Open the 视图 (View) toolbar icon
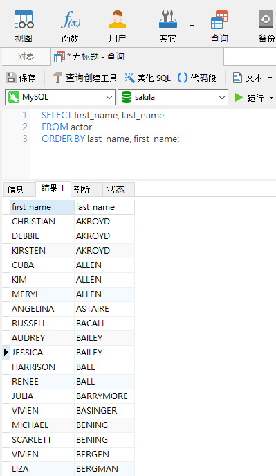Image resolution: width=276 pixels, height=476 pixels. pyautogui.click(x=24, y=27)
